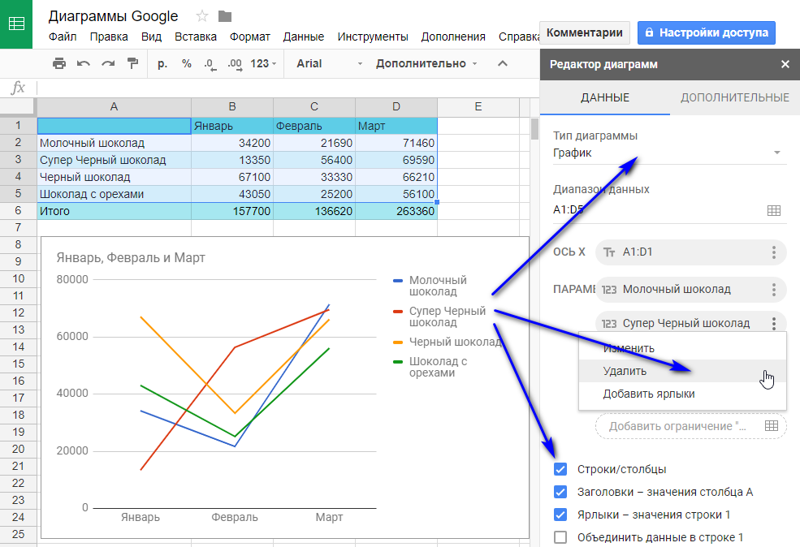Open the Вставка menu
The image size is (800, 547).
[x=196, y=37]
